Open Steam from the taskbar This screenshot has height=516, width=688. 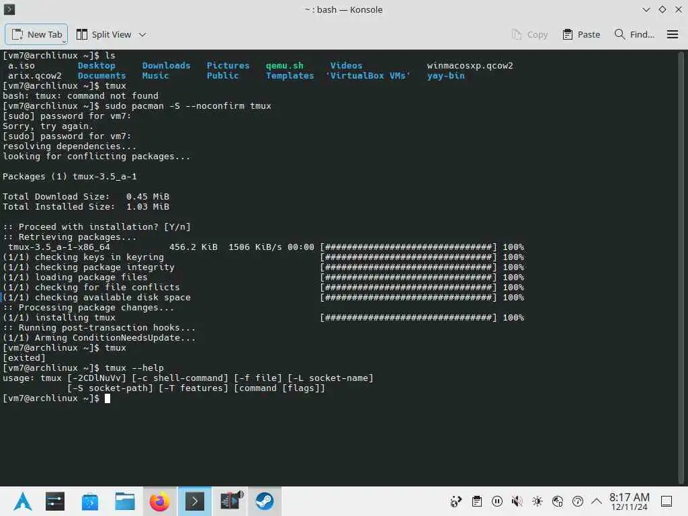coord(265,501)
